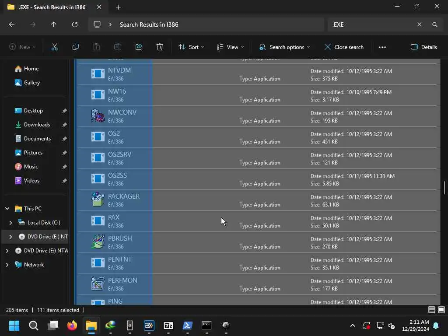Image resolution: width=448 pixels, height=336 pixels.
Task: Select the OS2SS file row
Action: 258,179
